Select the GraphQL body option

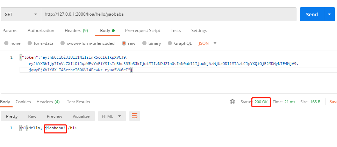point(170,43)
